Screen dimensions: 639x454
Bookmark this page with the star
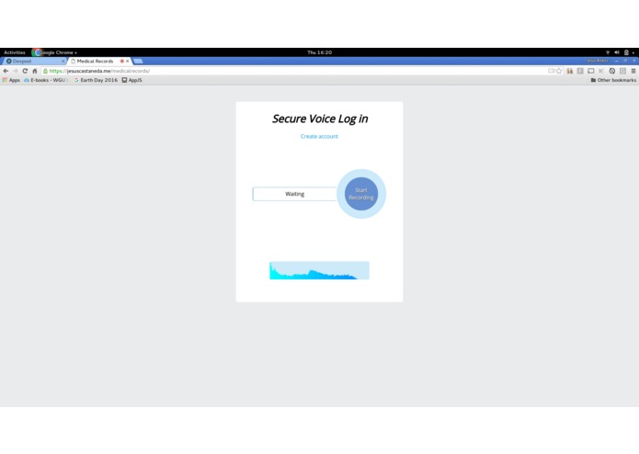click(559, 71)
